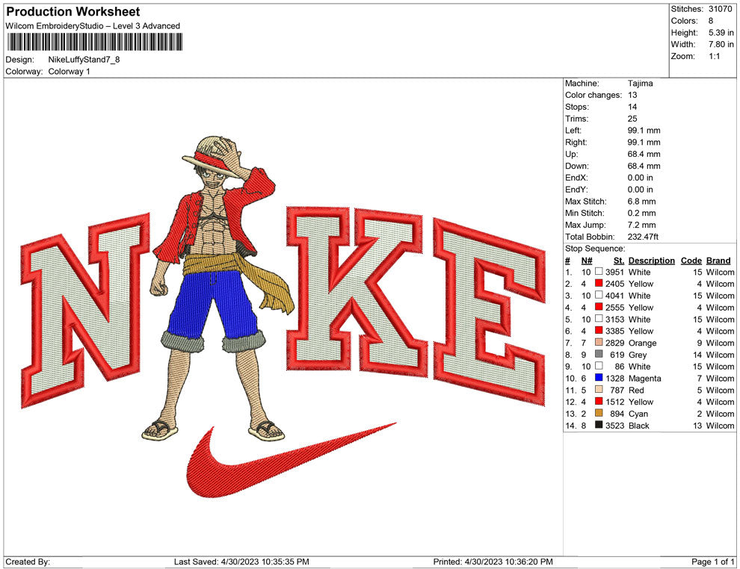Click the tan swatch in the Cyan row
Image resolution: width=740 pixels, height=569 pixels.
tap(599, 413)
